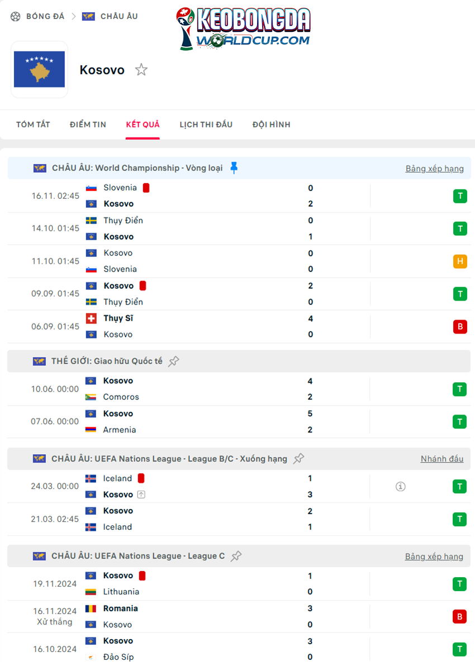Click the orange H draw badge
The width and height of the screenshot is (475, 662).
tap(460, 261)
